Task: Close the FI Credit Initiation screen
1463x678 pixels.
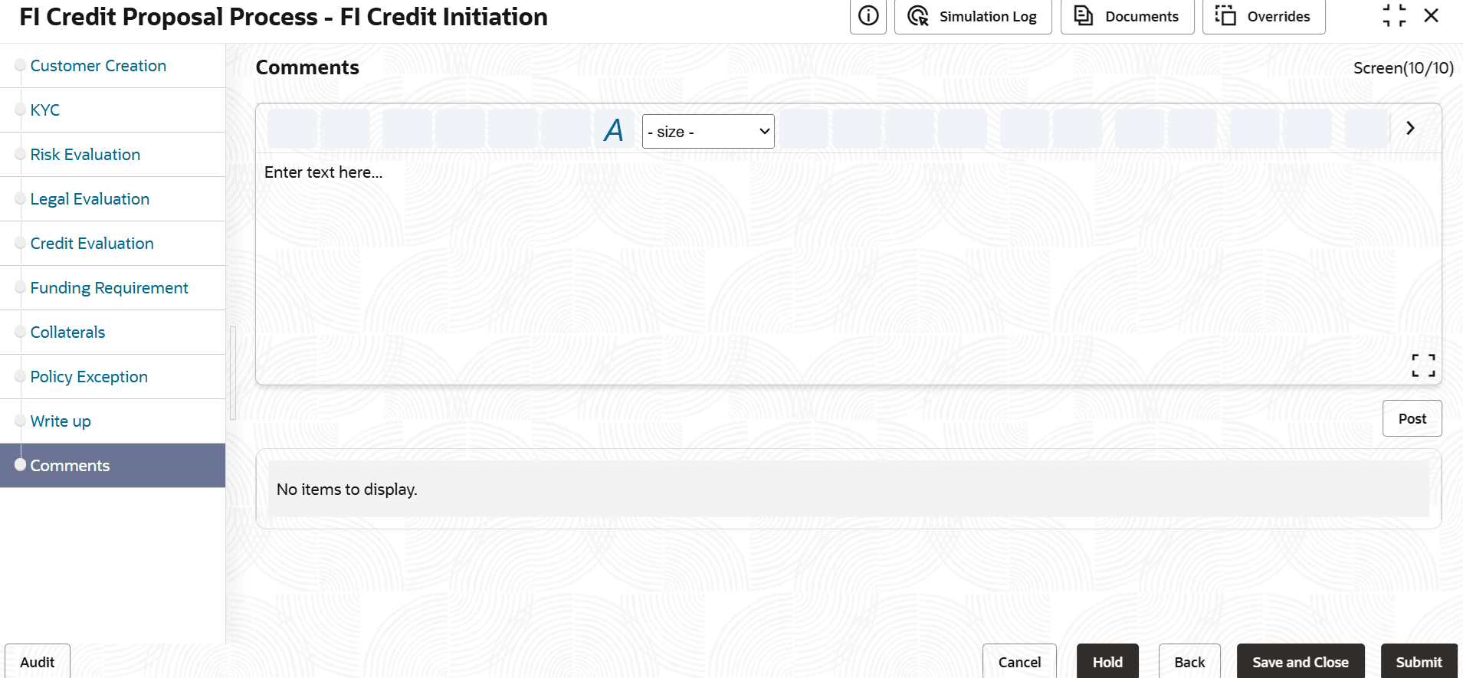Action: tap(1431, 15)
